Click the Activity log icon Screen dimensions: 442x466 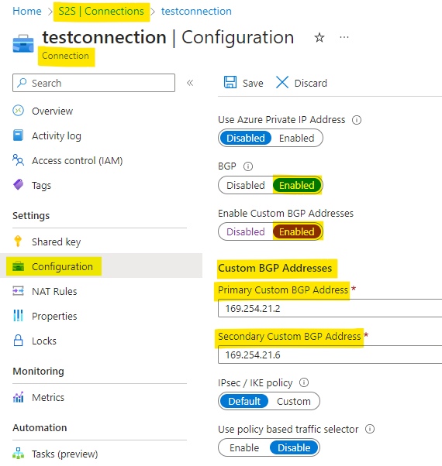(x=18, y=135)
